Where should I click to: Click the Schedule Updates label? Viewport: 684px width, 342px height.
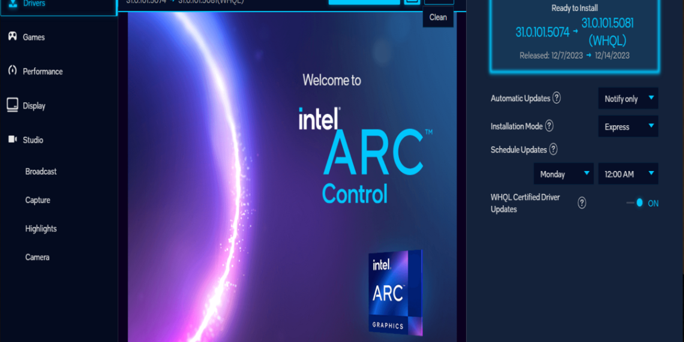click(518, 150)
